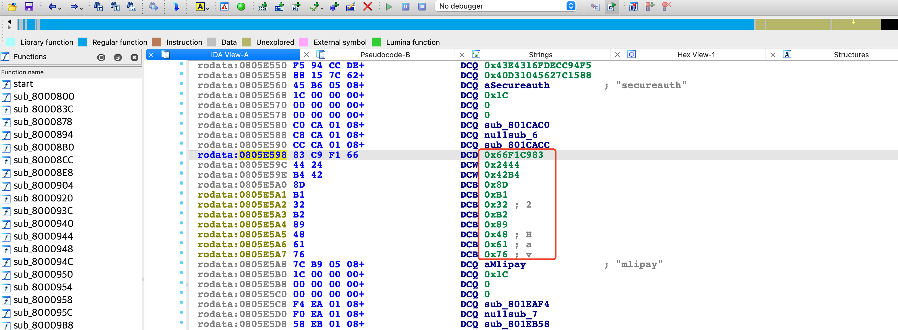Click the green circle toolbar icon
The height and width of the screenshot is (330, 898).
coord(241,6)
